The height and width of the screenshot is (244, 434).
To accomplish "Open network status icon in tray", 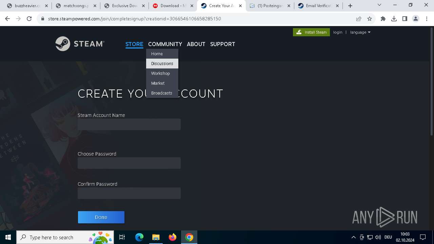I will coord(370,237).
